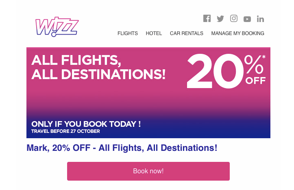The width and height of the screenshot is (294, 190).
Task: Click the Twitter bird icon
Action: click(x=220, y=18)
